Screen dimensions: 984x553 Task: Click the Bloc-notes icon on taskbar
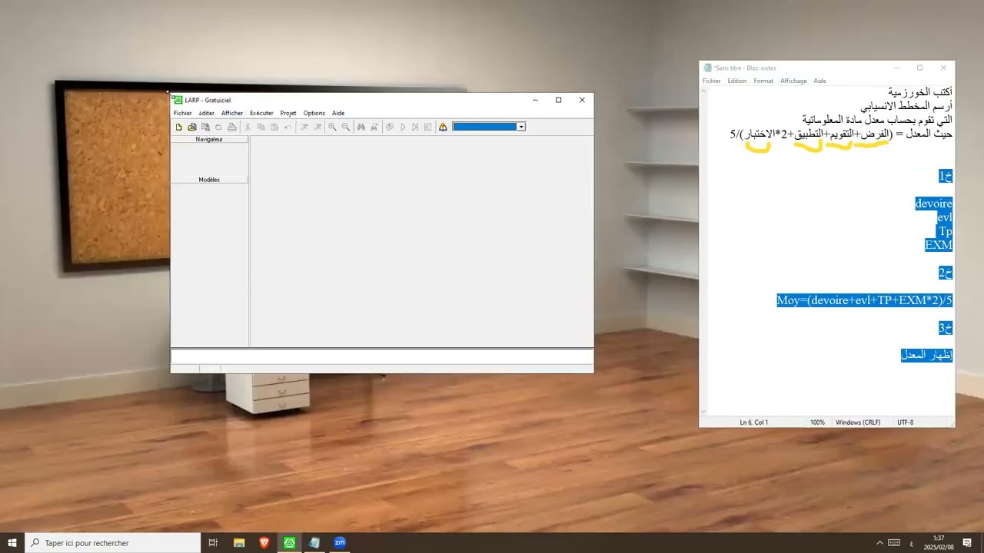(314, 542)
